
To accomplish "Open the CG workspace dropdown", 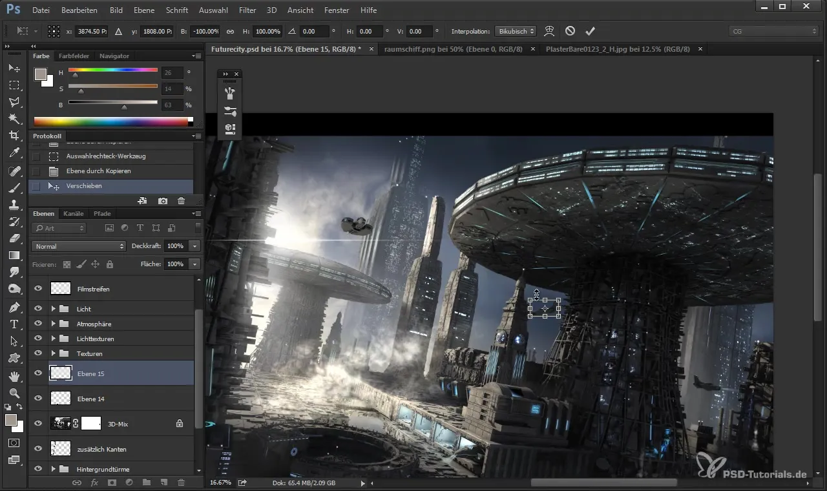I will point(773,31).
